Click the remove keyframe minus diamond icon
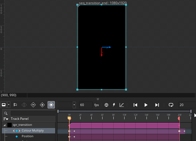The width and height of the screenshot is (196, 141). pyautogui.click(x=33, y=105)
